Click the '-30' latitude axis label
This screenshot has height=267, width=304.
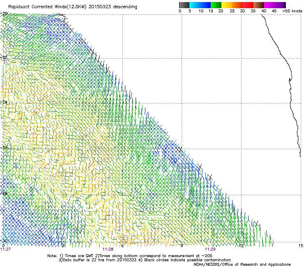click(x=4, y=241)
